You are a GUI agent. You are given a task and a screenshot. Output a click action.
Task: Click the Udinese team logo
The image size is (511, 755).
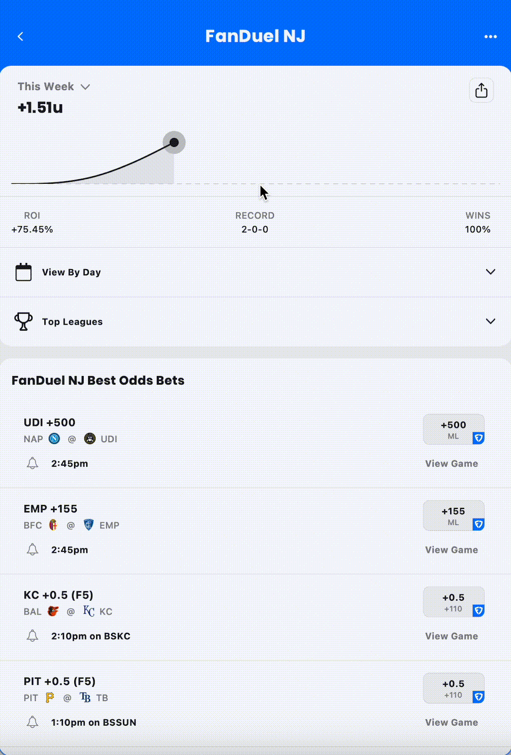(x=90, y=439)
